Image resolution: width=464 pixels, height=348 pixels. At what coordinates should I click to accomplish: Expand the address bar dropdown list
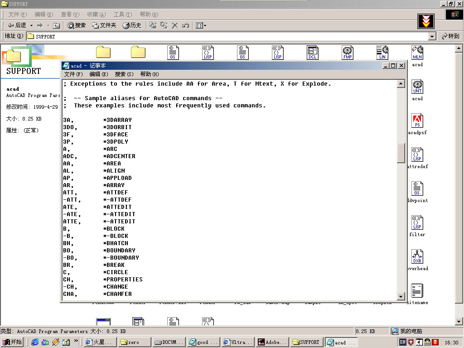click(x=432, y=36)
